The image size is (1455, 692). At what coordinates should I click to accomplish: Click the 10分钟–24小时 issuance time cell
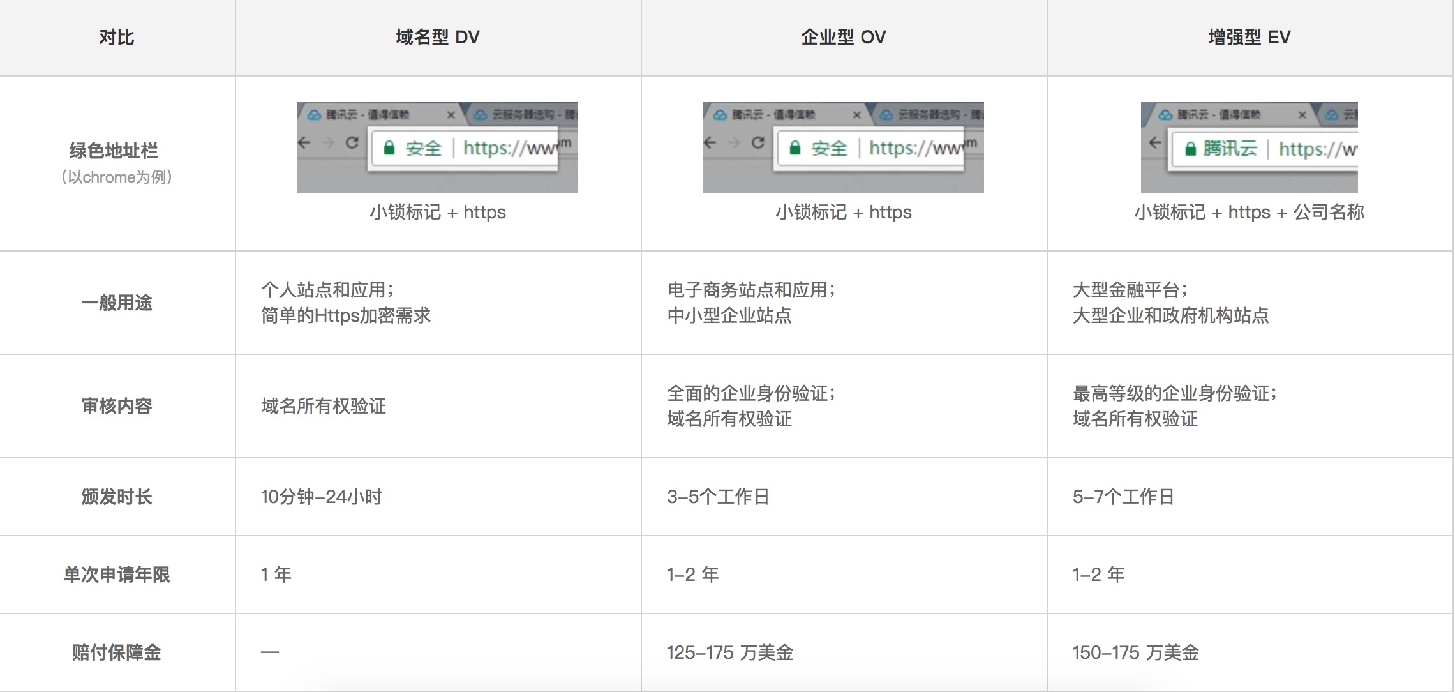click(x=321, y=497)
